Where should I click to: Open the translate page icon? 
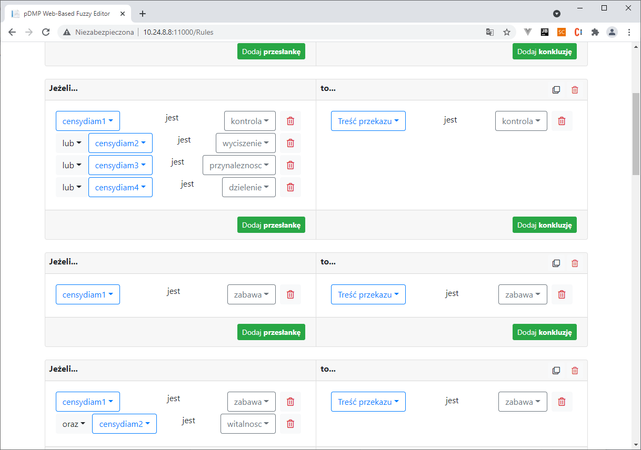[490, 32]
